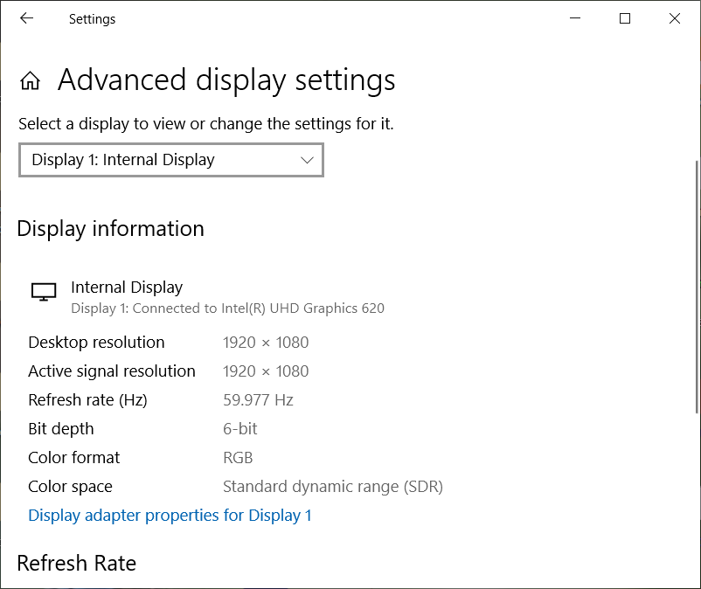This screenshot has height=589, width=701.
Task: Click the Standard dynamic range (SDR) value
Action: tap(332, 487)
